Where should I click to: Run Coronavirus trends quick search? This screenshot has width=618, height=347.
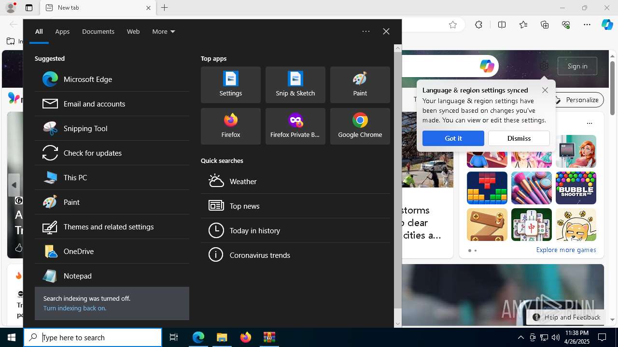tap(295, 255)
